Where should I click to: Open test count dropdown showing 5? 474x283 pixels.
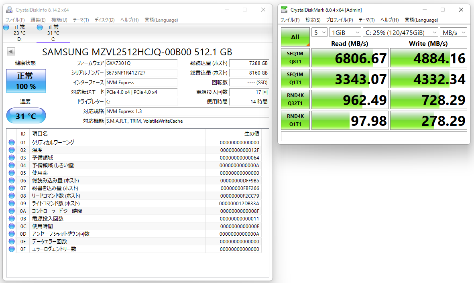click(x=319, y=32)
